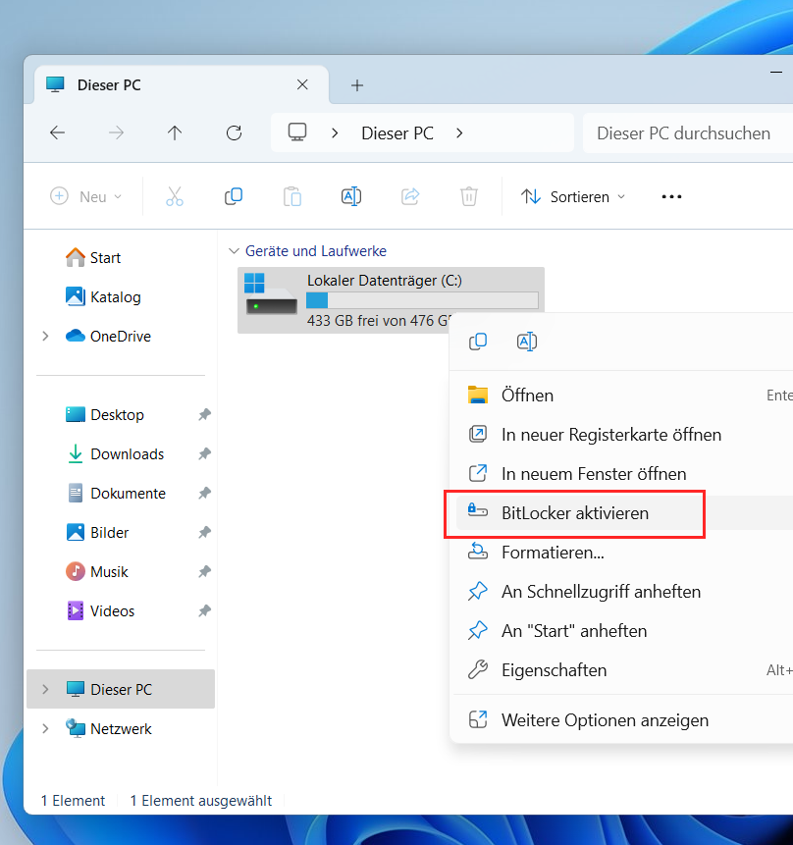Click Copy icon in context menu

(x=478, y=342)
